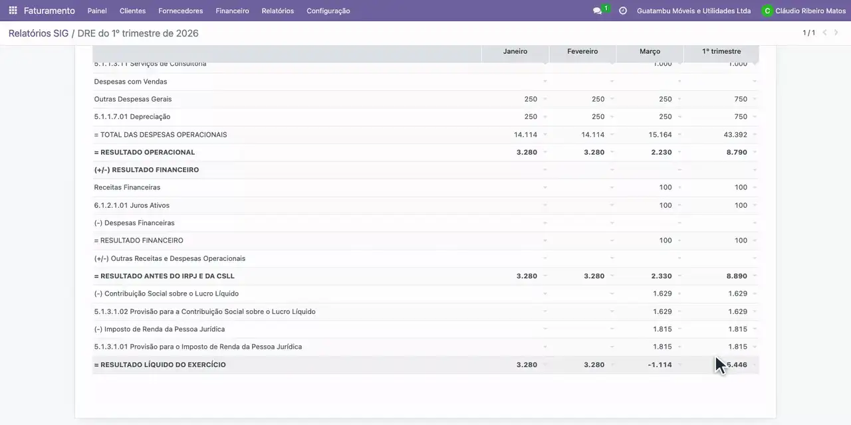
Task: Open the activities clock icon
Action: coord(623,11)
